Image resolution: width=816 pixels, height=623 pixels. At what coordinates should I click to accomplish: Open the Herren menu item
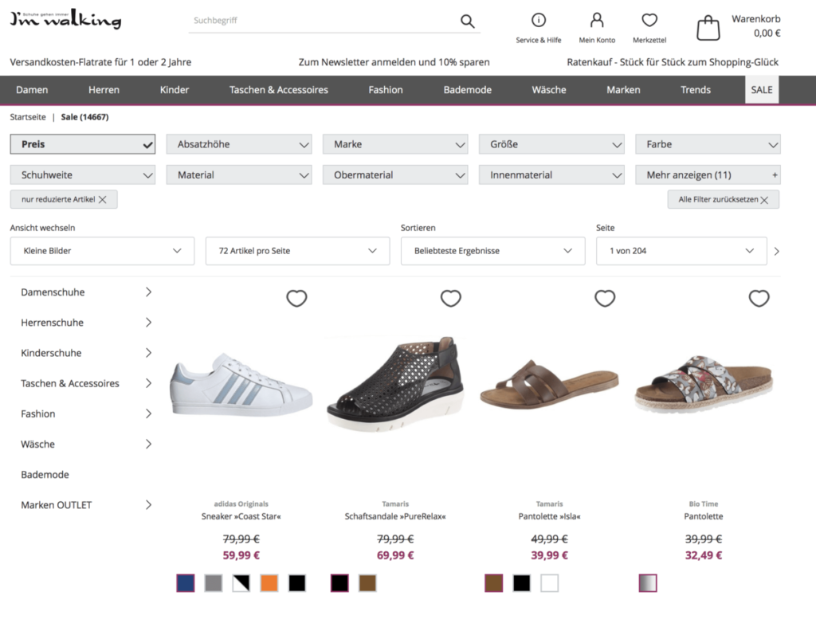coord(104,89)
